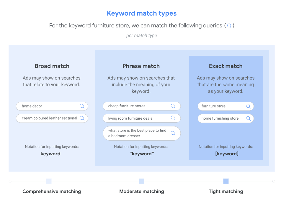Click search icon beside 'cream coloured leather sectional'
Image resolution: width=286 pixels, height=201 pixels.
click(82, 118)
